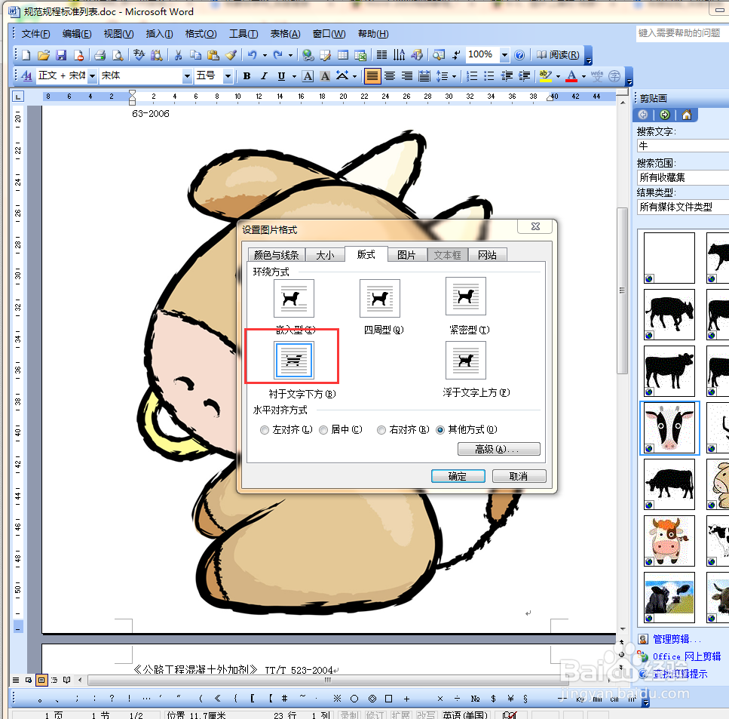Click the Copy icon
The width and height of the screenshot is (729, 719).
pos(196,55)
